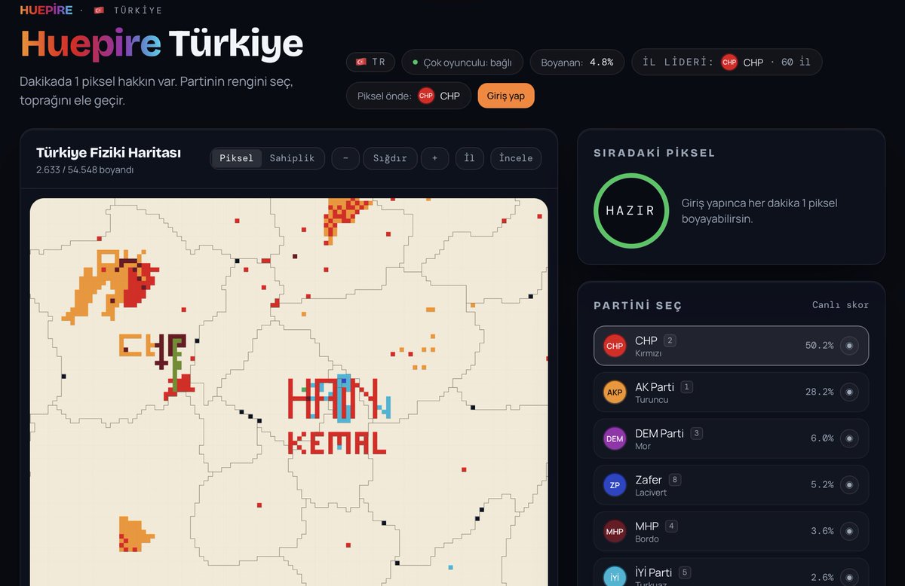Select the DEM Parti radio button
Image resolution: width=905 pixels, height=586 pixels.
pos(849,438)
